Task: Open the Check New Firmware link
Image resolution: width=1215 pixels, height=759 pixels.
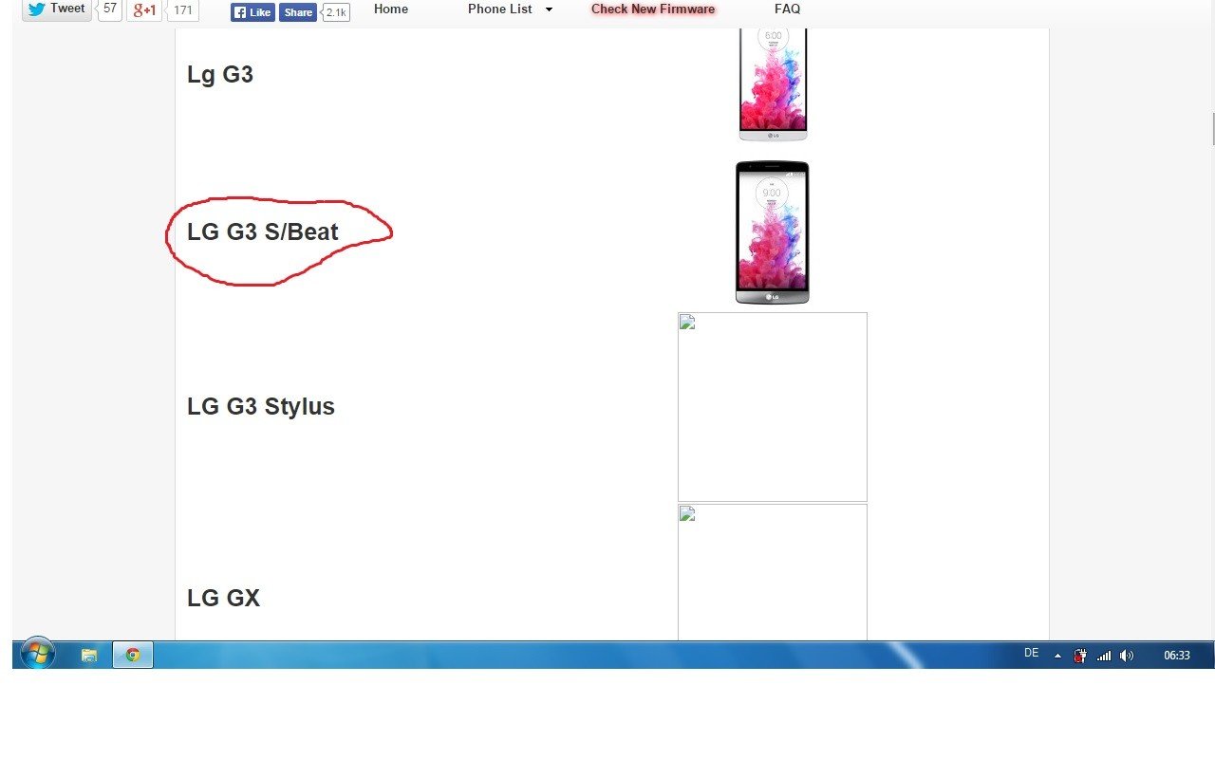Action: pyautogui.click(x=653, y=9)
